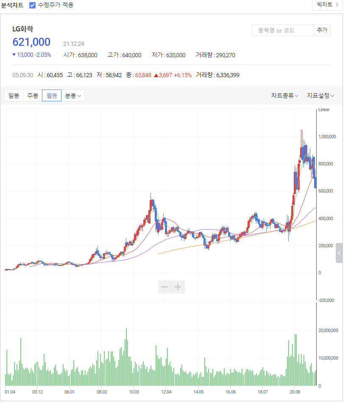
Task: Click the LG화학 stock name
Action: [x=23, y=29]
